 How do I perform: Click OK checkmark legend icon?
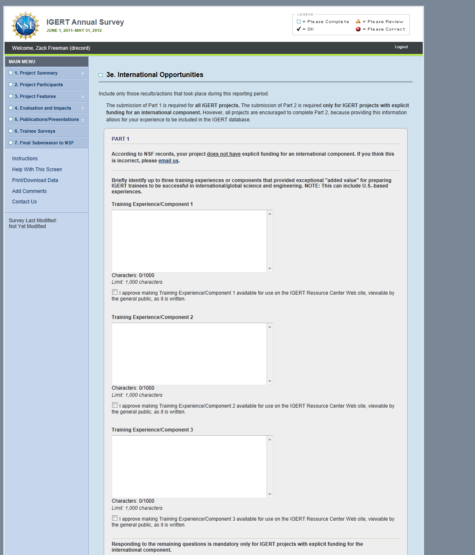(299, 29)
